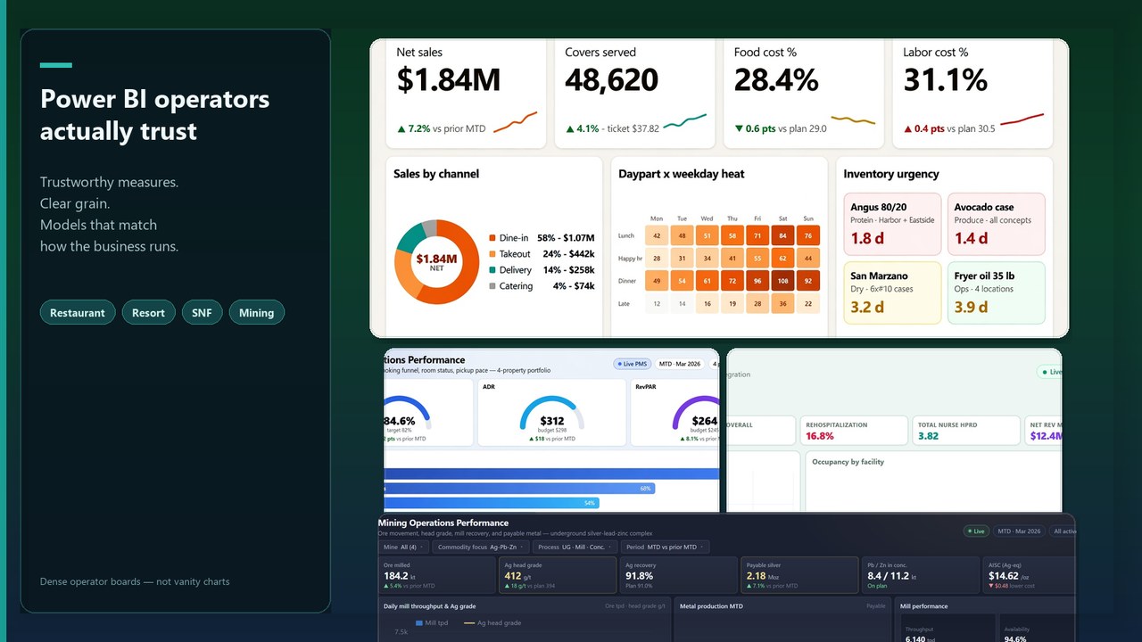1142x642 pixels.
Task: Click the Labor cost red sparkline
Action: coord(1022,119)
